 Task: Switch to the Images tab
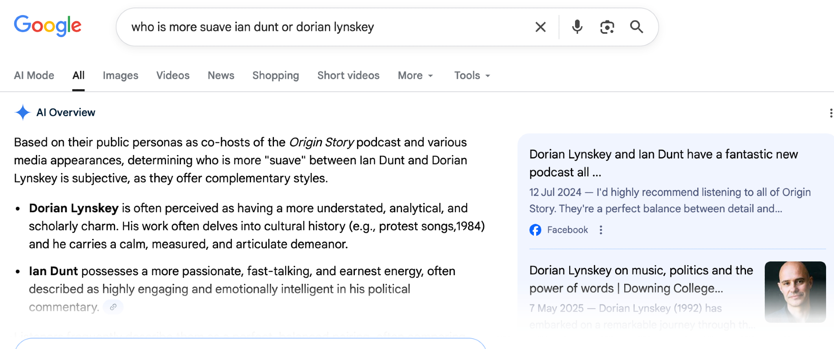121,75
